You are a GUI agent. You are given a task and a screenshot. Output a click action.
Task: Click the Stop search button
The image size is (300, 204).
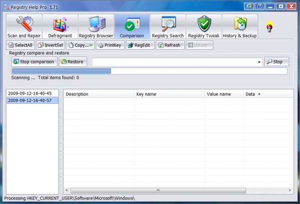(277, 62)
